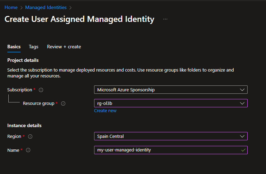This screenshot has width=266, height=174.
Task: Click the Subscription dropdown chevron arrow
Action: 242,90
